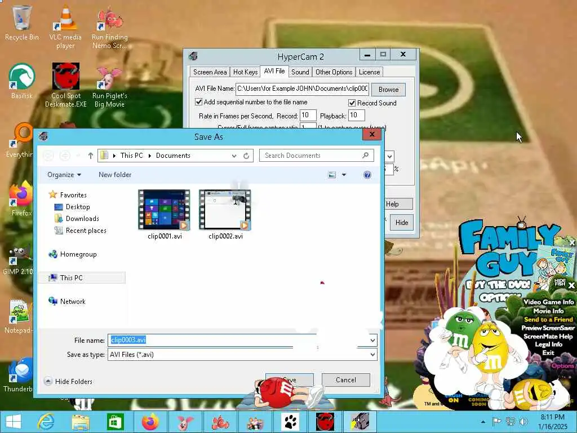Switch to the Hot Keys tab
The width and height of the screenshot is (577, 433).
click(246, 72)
